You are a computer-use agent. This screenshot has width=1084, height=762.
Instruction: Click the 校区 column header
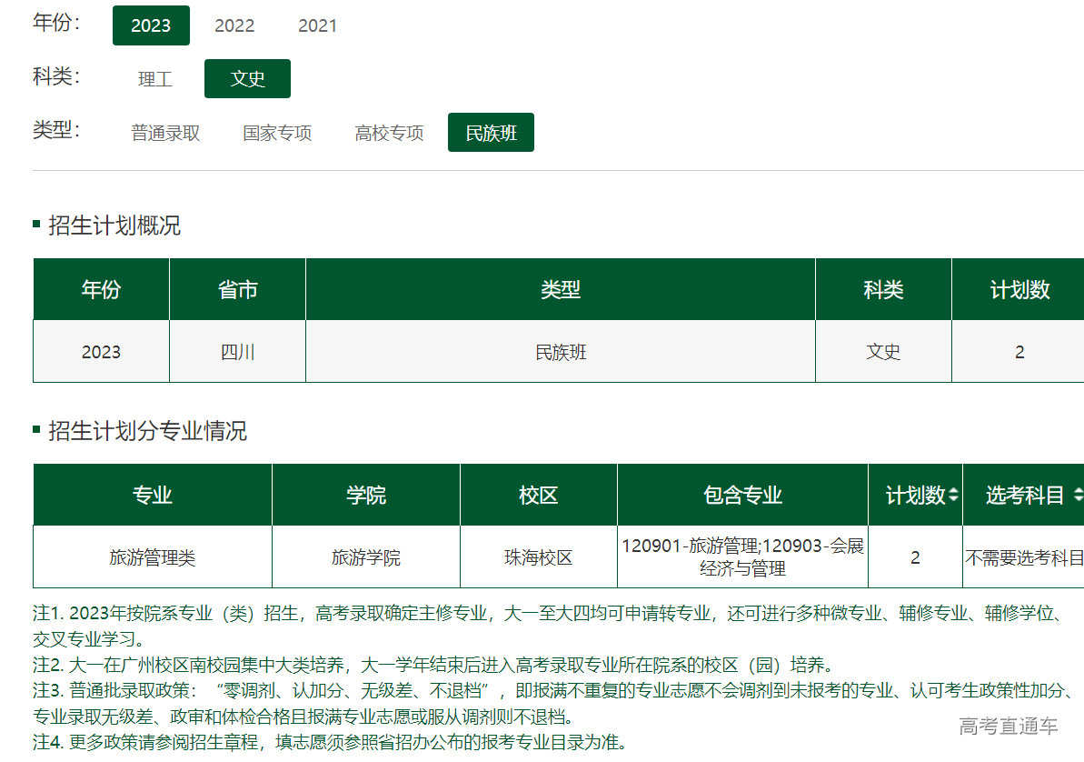(x=538, y=496)
